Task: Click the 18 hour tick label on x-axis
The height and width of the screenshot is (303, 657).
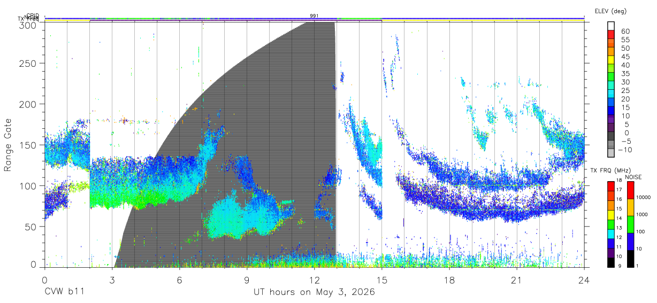Action: point(449,280)
